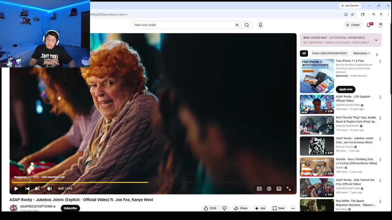Go to the previous video

[27, 189]
